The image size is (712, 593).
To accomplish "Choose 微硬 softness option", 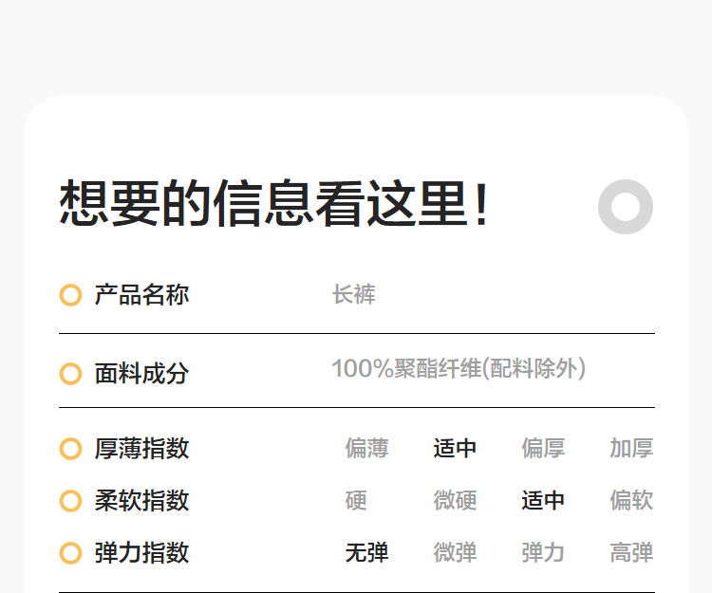I will click(455, 501).
